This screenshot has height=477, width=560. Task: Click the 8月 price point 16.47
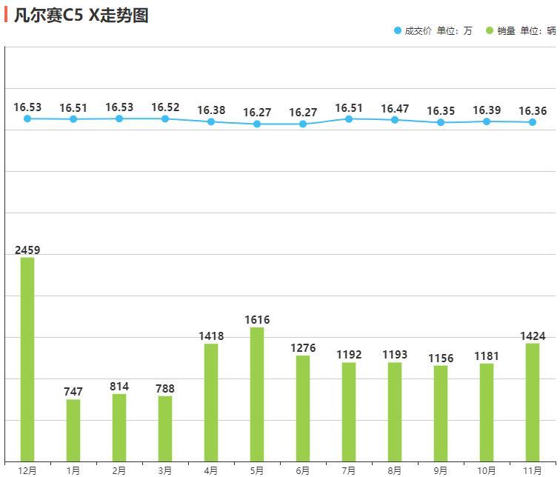(x=395, y=120)
